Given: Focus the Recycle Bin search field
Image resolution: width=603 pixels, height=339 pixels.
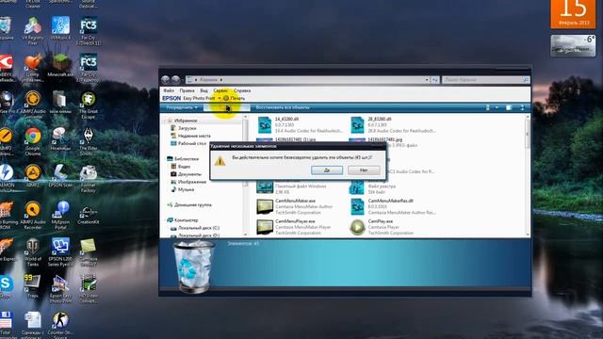Looking at the screenshot, I should 485,79.
